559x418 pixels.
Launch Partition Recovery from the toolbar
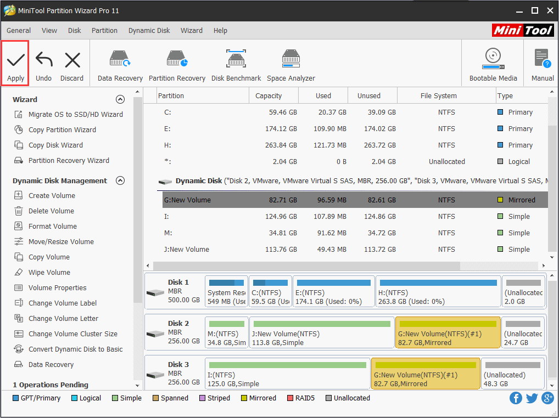[x=177, y=66]
